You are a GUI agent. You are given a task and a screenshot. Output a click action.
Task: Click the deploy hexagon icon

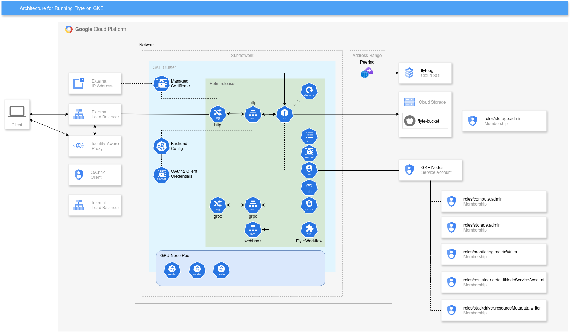tap(309, 91)
